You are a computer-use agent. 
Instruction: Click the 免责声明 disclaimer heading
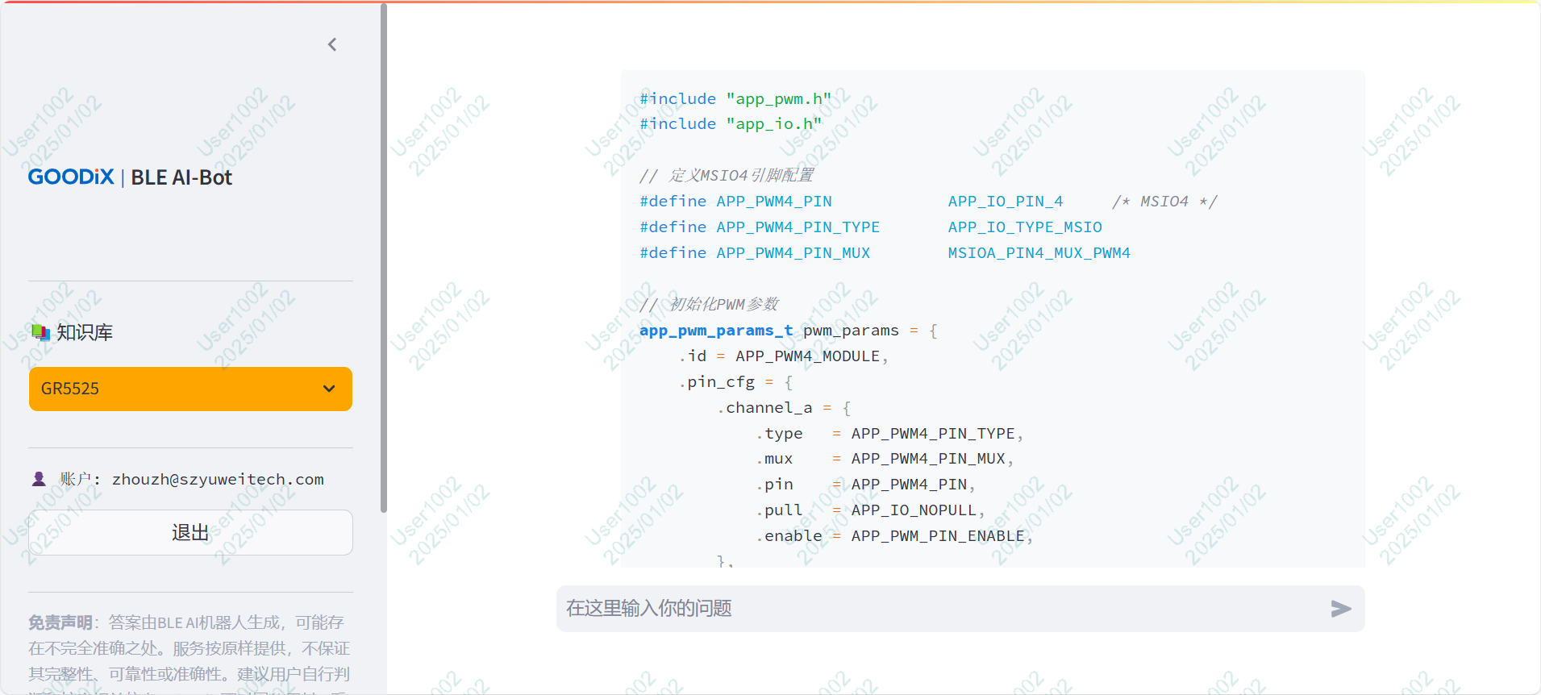click(60, 622)
